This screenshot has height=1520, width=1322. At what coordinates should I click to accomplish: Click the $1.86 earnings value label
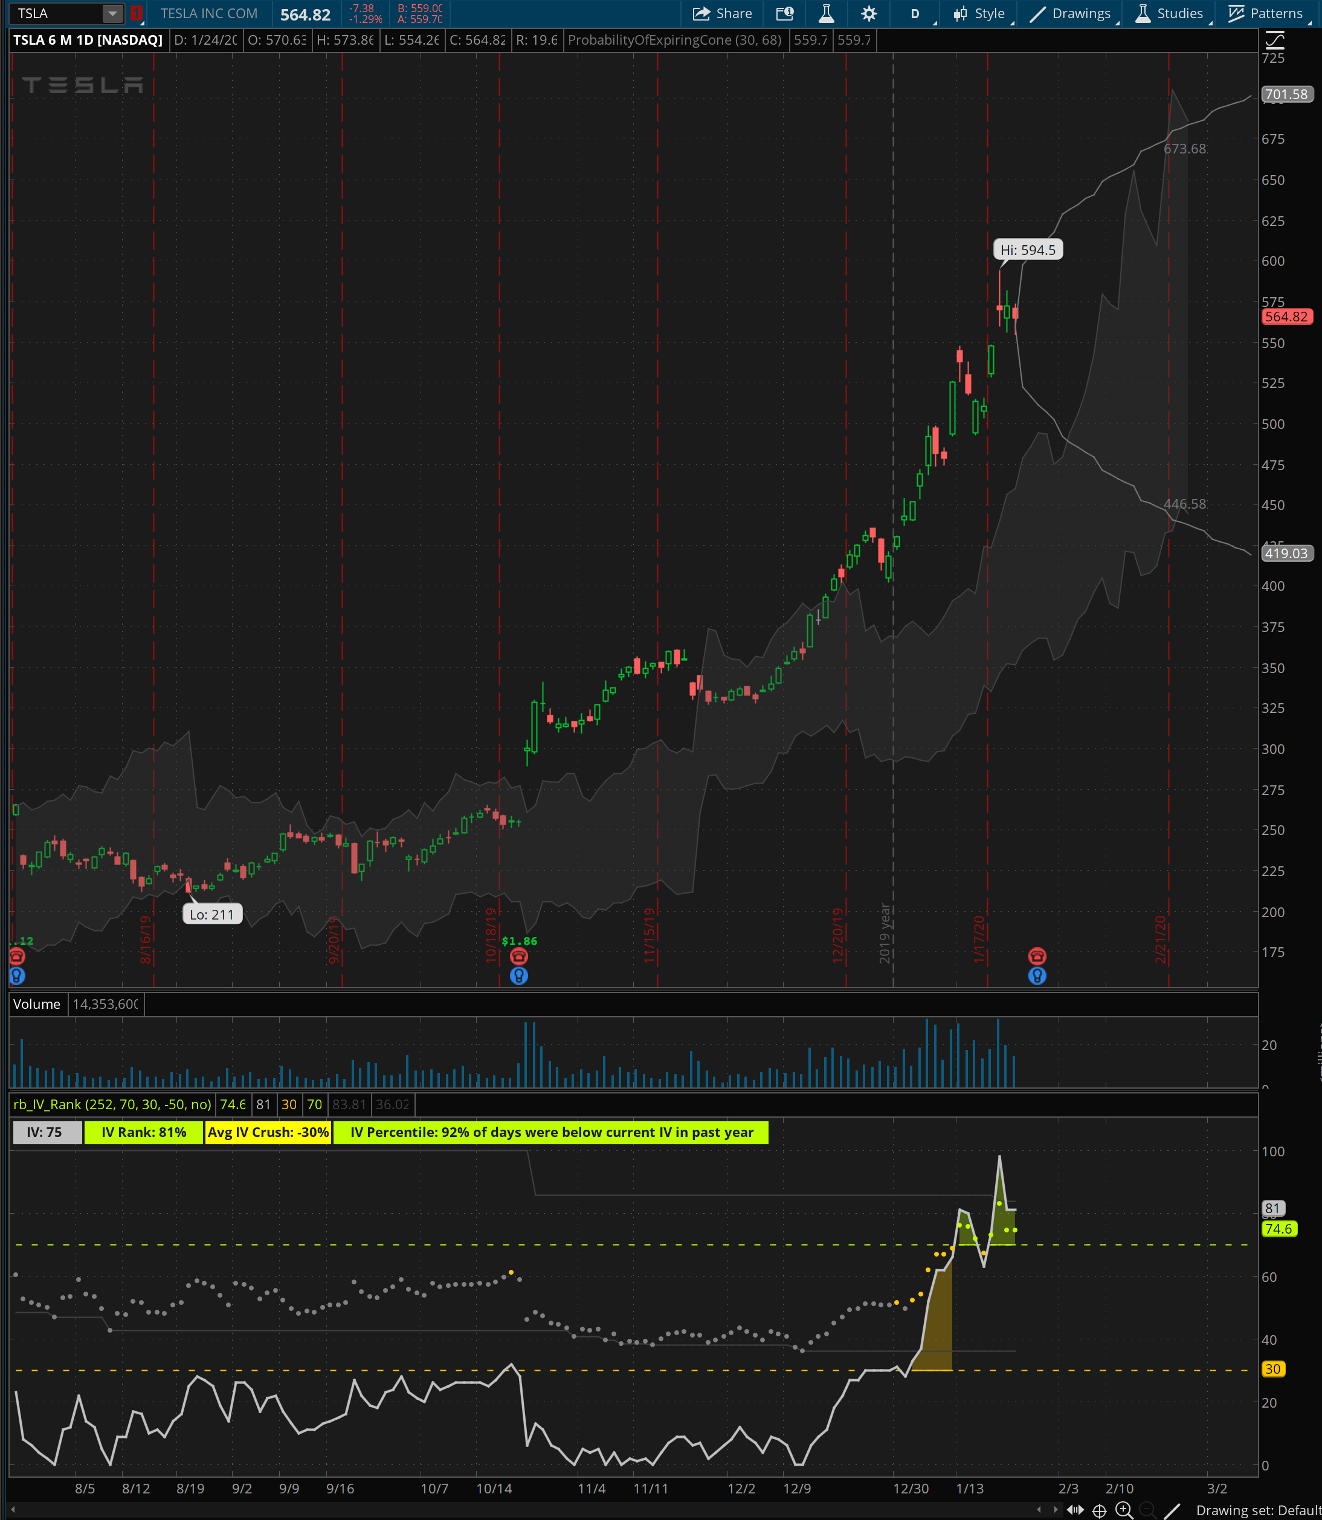(520, 941)
